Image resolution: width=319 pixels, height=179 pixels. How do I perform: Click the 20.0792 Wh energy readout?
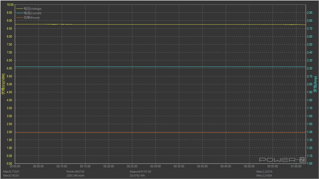137,176
